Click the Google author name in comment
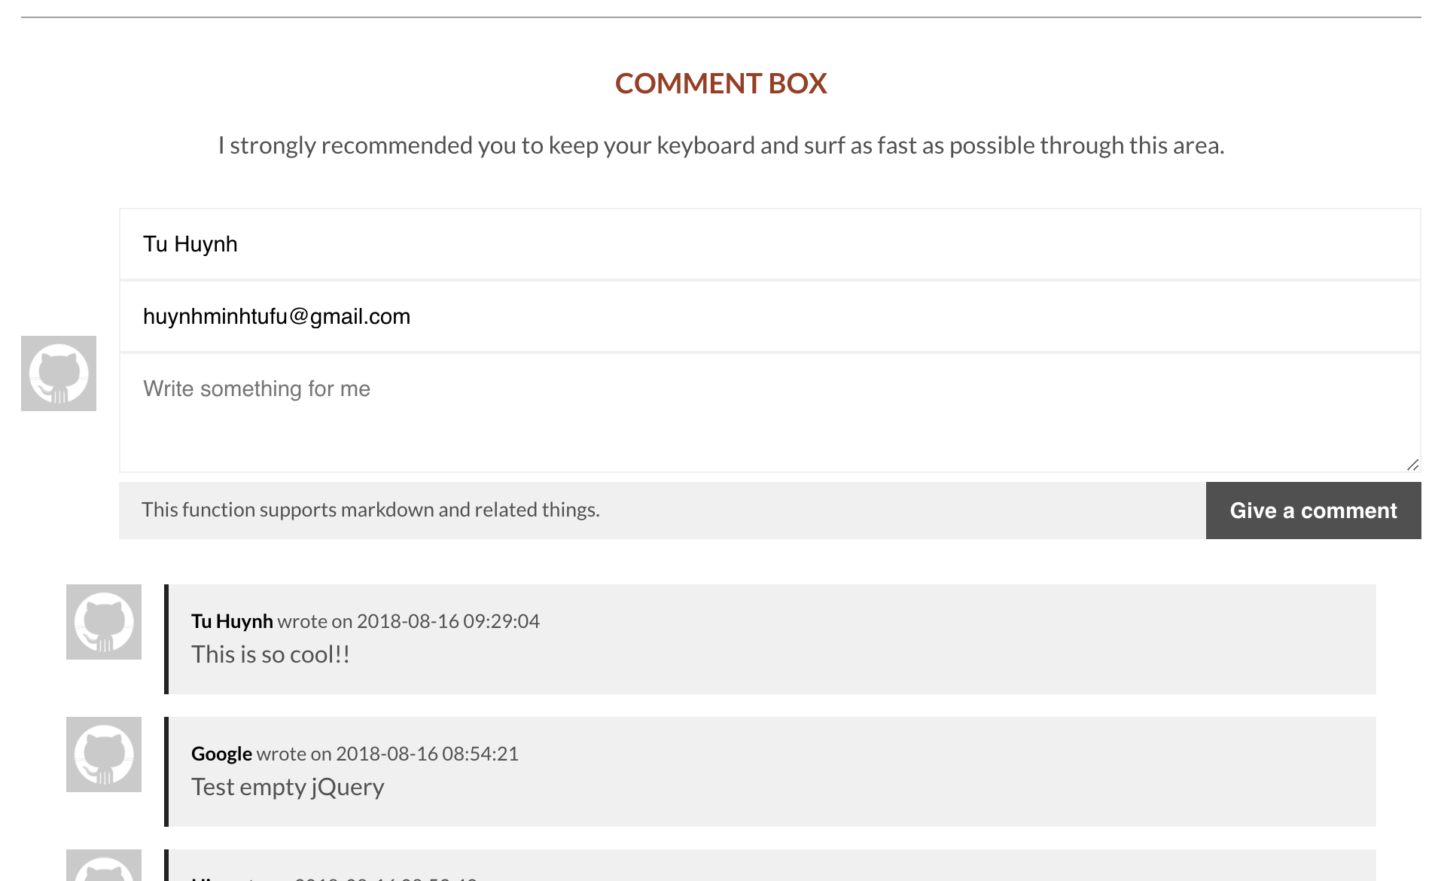The image size is (1438, 881). [x=221, y=754]
